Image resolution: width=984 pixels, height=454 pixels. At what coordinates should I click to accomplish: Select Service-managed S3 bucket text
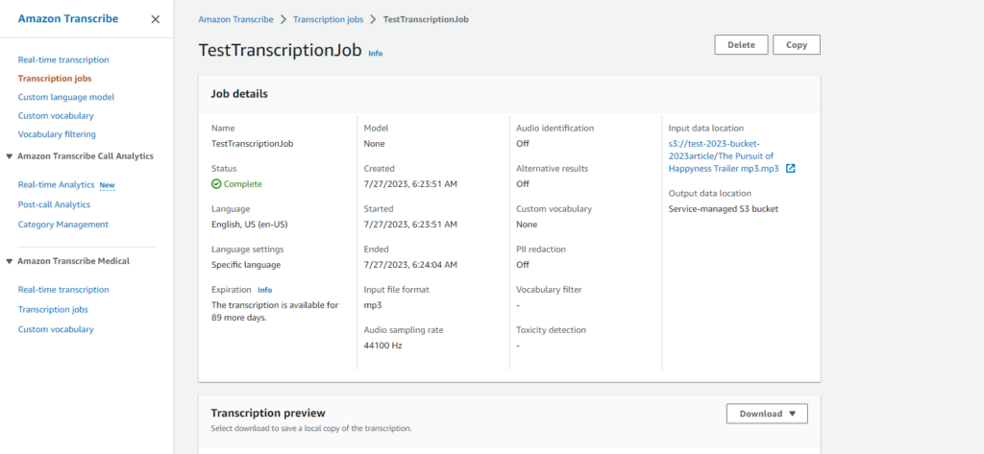tap(724, 209)
